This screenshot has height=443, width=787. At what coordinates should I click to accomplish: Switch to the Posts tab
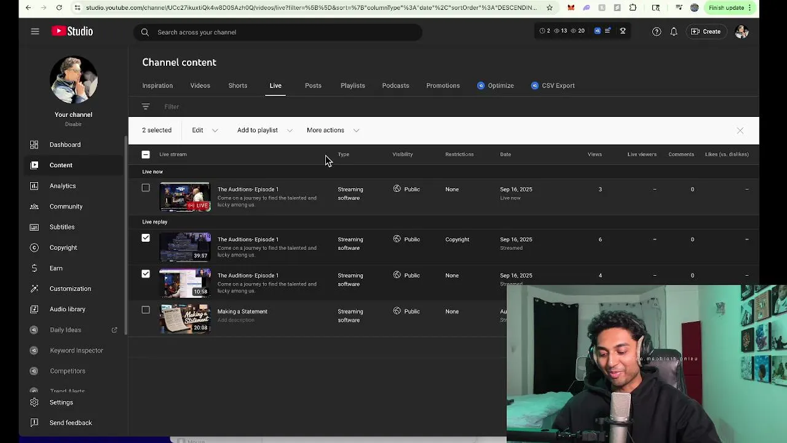[313, 86]
